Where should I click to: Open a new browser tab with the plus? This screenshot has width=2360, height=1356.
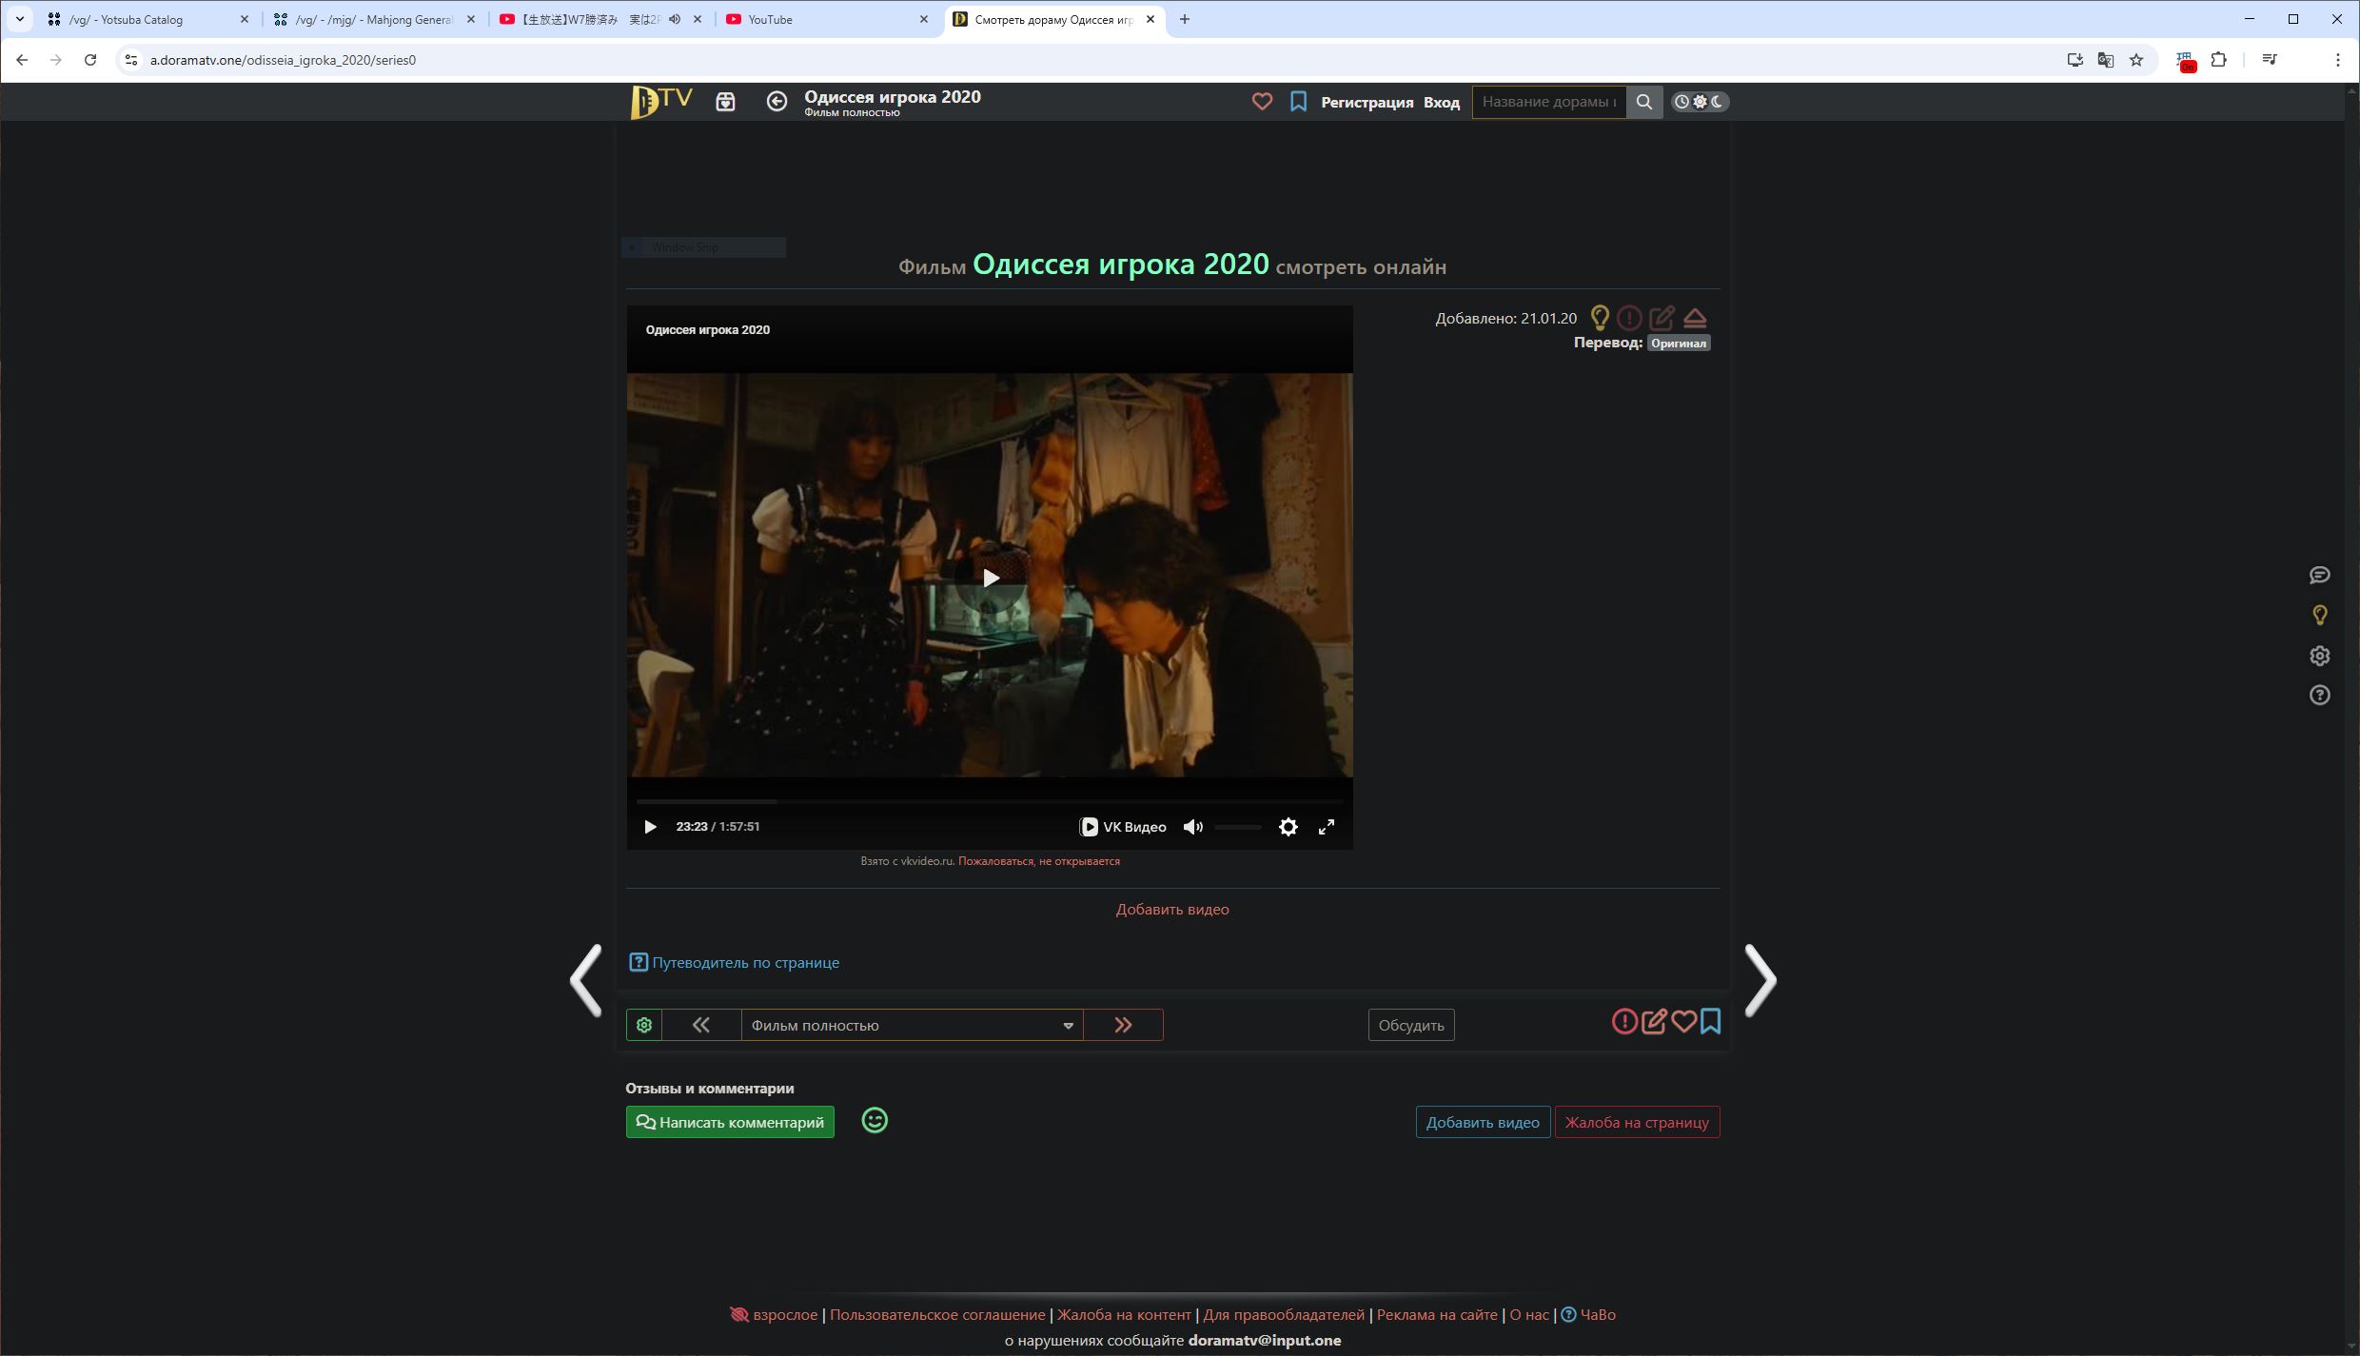[x=1185, y=19]
